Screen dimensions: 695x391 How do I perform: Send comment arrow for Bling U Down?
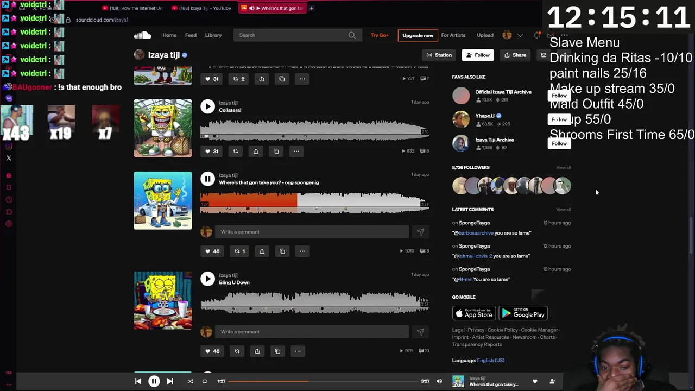pyautogui.click(x=420, y=332)
